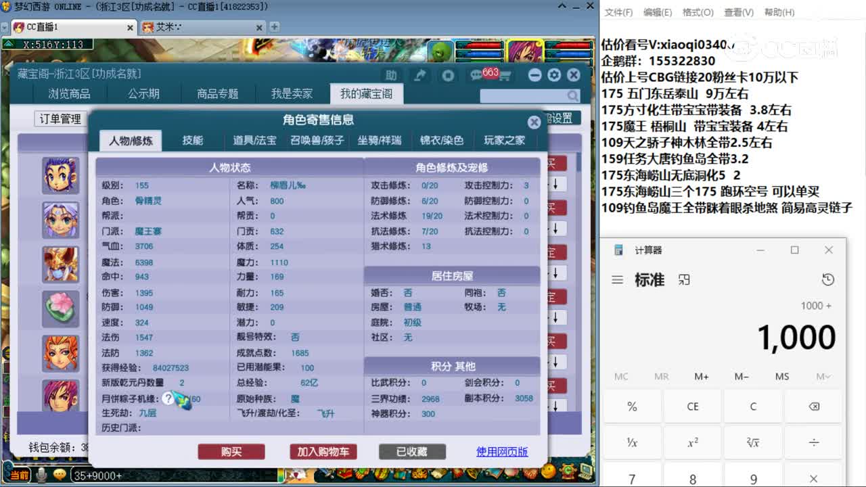Viewport: 866px width, 487px height.
Task: Open the 藏宝阁 settings gear icon
Action: [554, 75]
